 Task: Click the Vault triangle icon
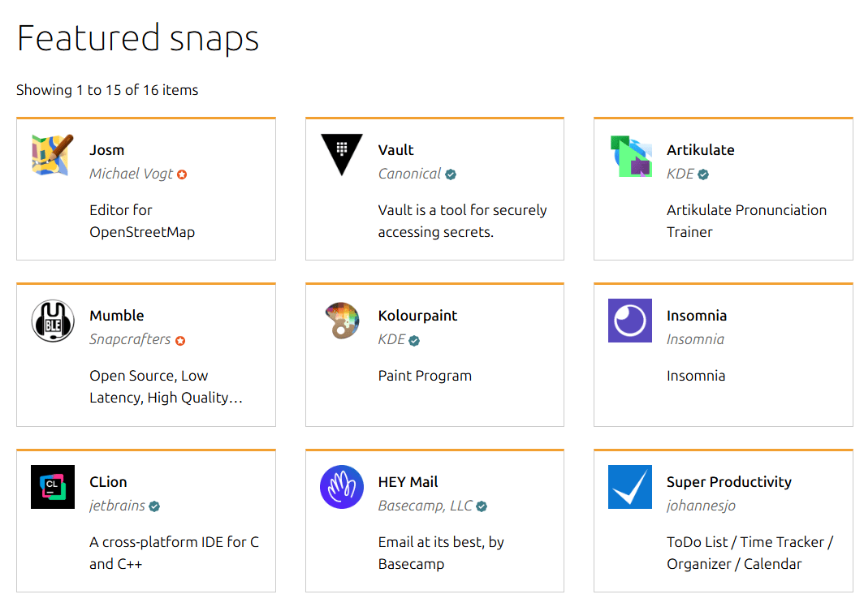(x=341, y=154)
